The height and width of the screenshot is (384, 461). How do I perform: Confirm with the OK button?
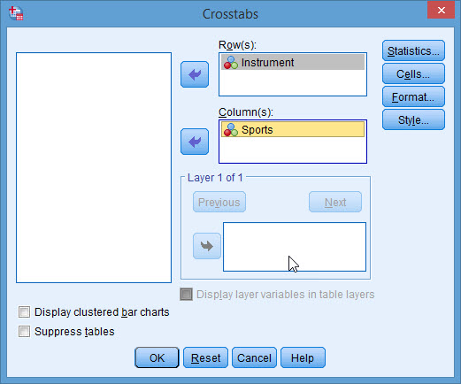click(x=157, y=357)
